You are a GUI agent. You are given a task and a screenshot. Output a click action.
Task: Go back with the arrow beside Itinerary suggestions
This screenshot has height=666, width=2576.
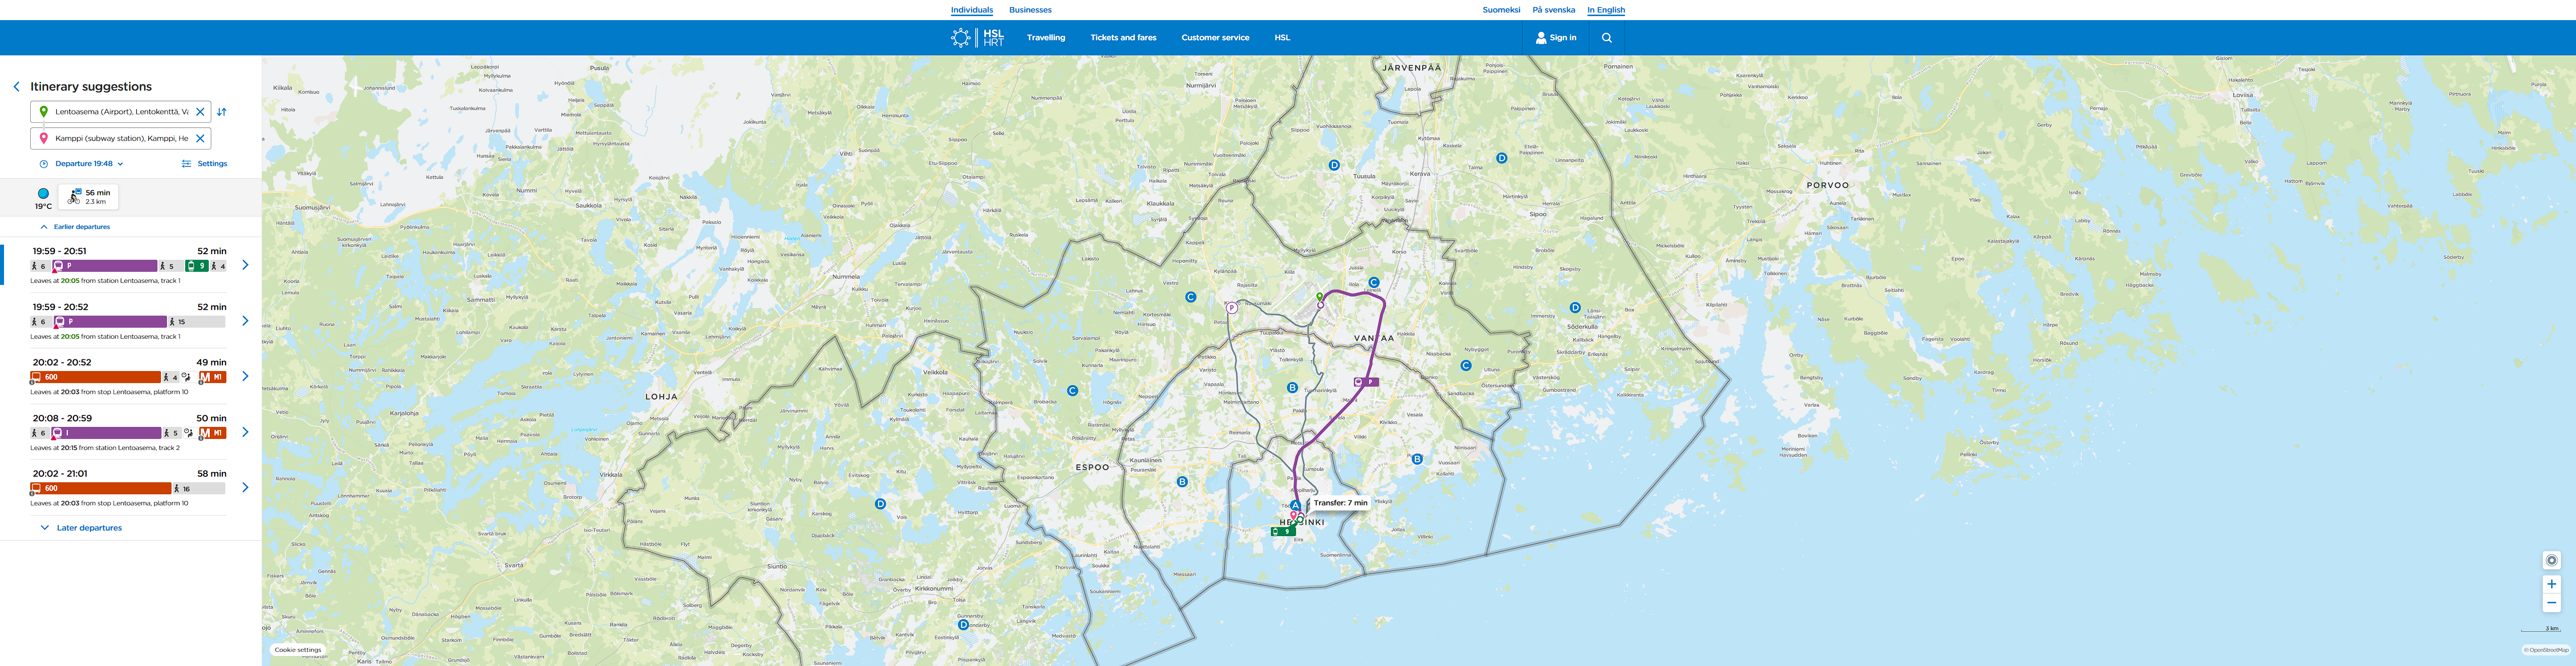point(16,87)
